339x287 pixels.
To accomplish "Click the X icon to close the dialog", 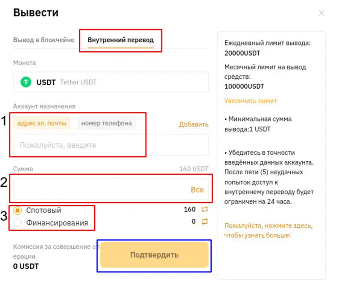I will coord(322,13).
